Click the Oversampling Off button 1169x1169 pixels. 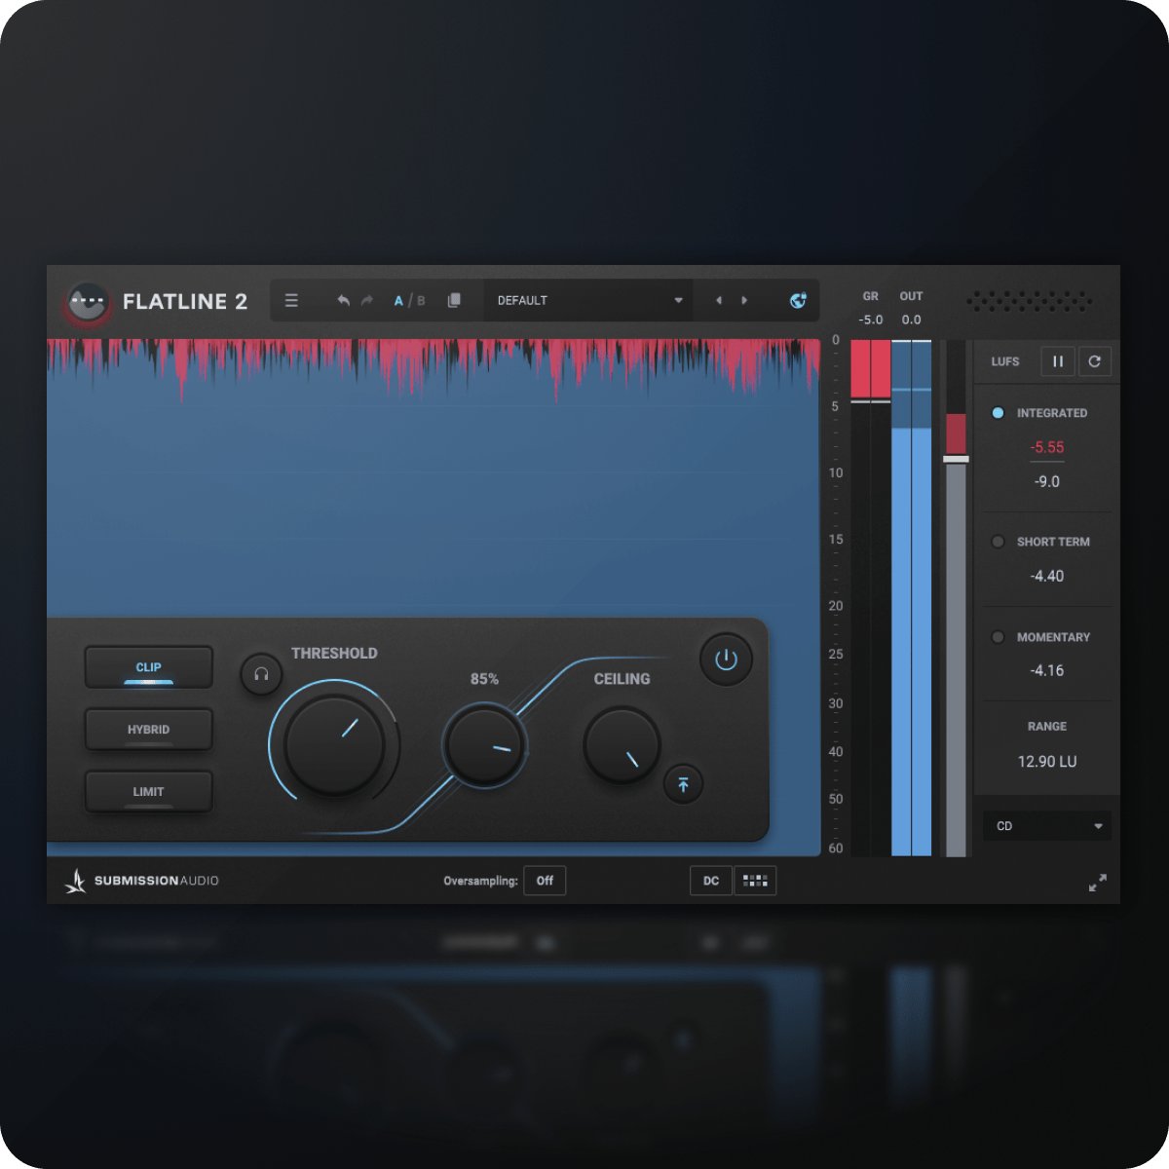545,881
